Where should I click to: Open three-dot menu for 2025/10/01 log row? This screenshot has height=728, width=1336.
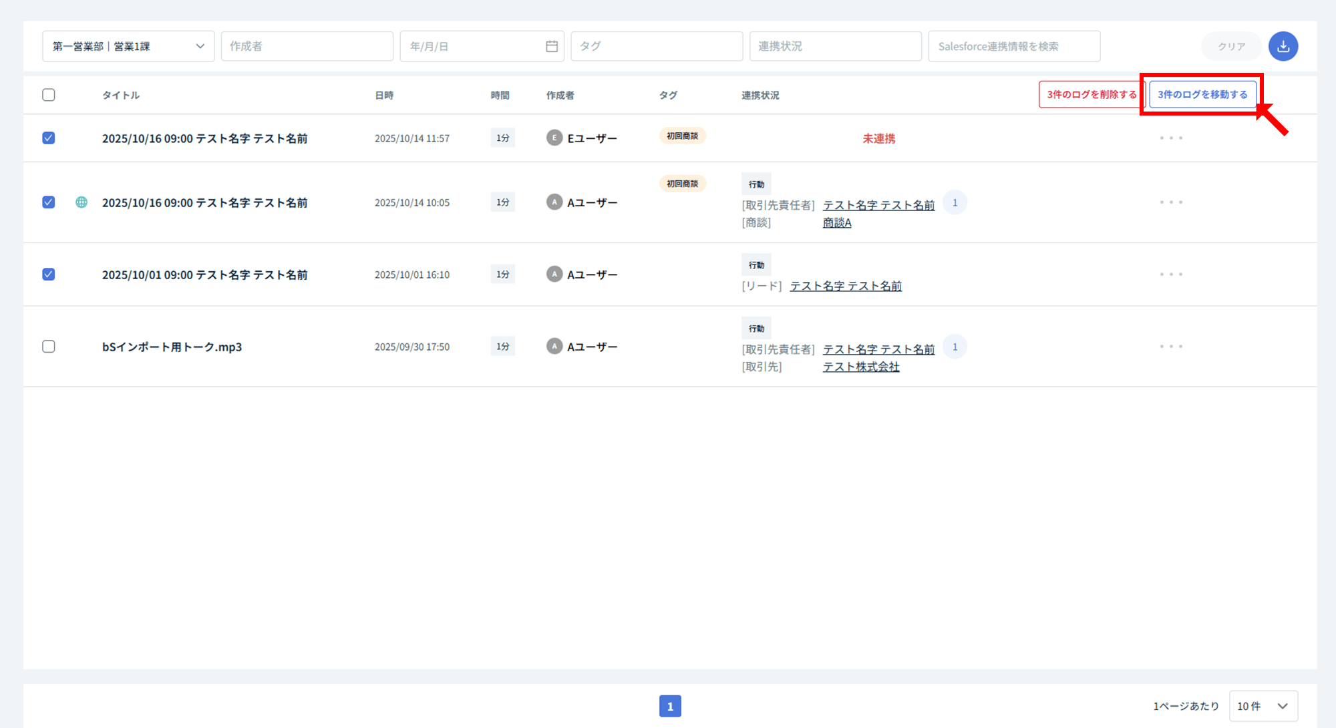tap(1171, 275)
